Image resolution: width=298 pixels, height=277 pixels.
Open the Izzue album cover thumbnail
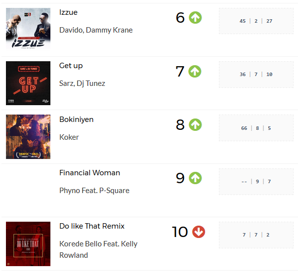pos(28,29)
